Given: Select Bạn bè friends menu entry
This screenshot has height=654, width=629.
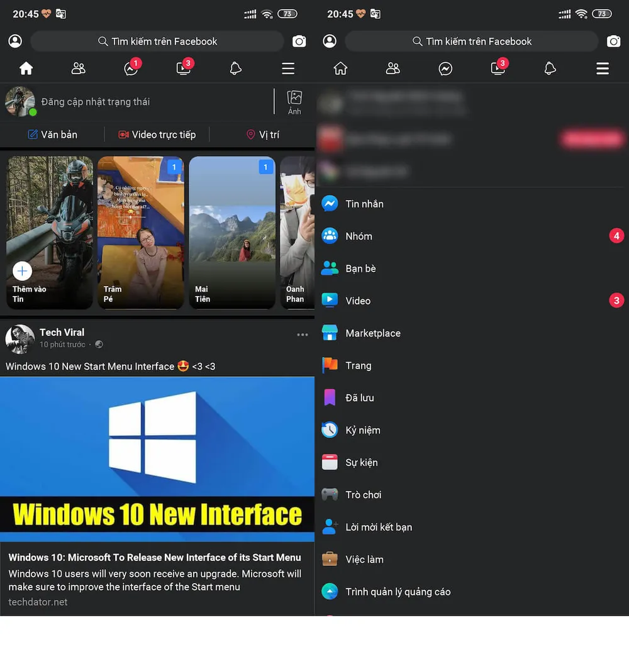Looking at the screenshot, I should click(360, 269).
